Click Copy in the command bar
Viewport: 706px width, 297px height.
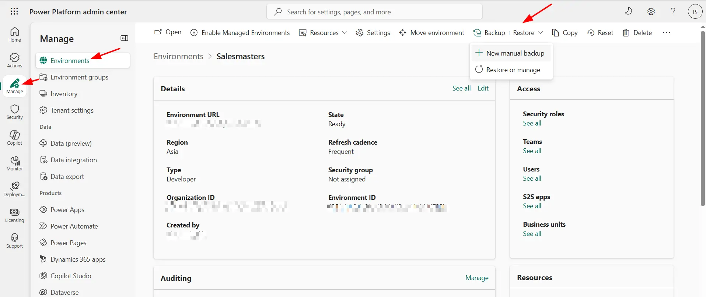point(565,32)
